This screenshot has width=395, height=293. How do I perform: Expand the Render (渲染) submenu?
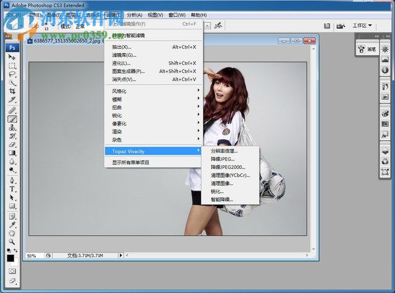[154, 131]
